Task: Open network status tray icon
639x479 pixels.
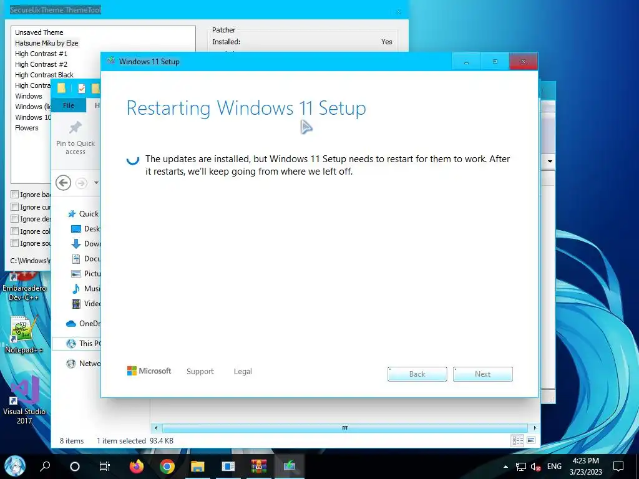Action: [521, 467]
